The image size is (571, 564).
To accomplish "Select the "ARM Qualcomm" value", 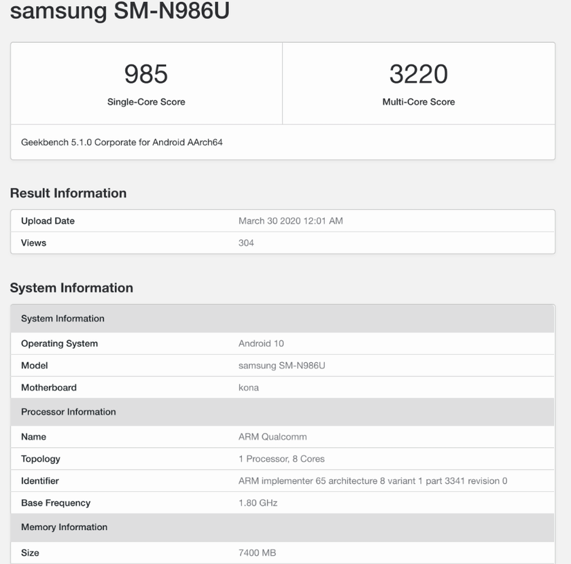I will click(x=273, y=437).
